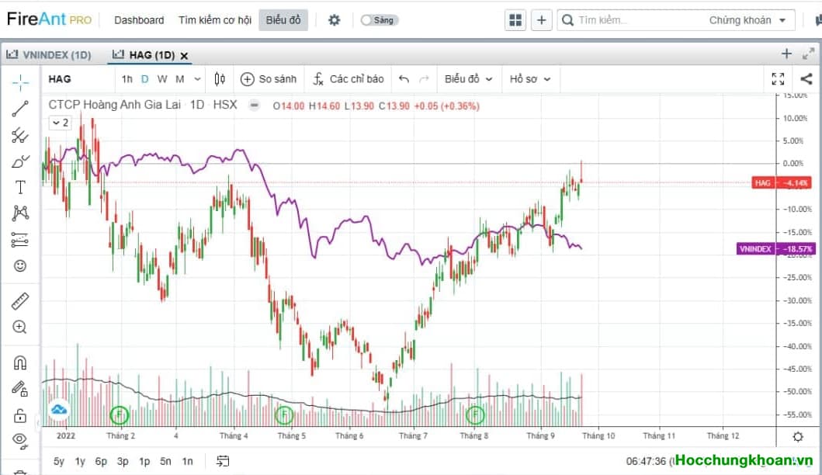The height and width of the screenshot is (475, 822).
Task: Toggle the Sáng light theme switch
Action: (379, 20)
